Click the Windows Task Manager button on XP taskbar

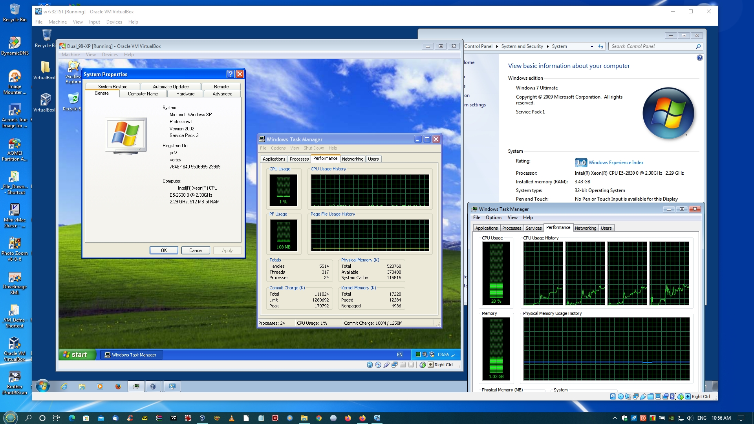click(131, 355)
